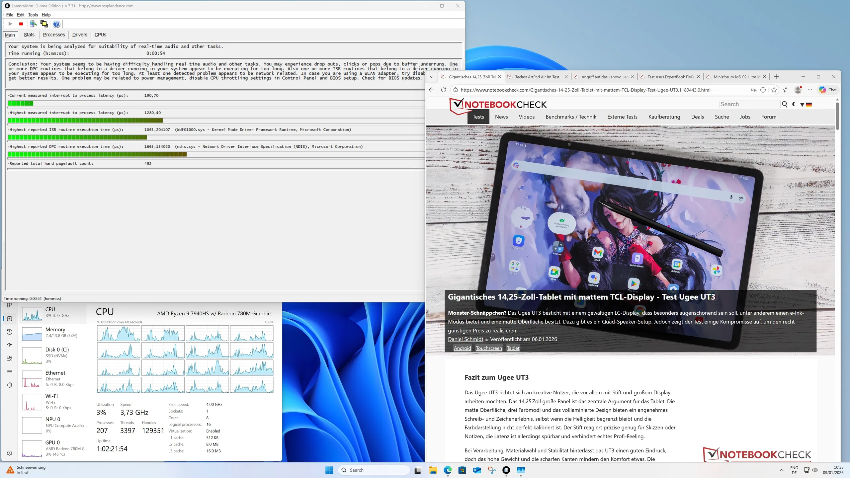Open Copilot Chat button in Edge
This screenshot has width=850, height=478.
click(x=828, y=90)
